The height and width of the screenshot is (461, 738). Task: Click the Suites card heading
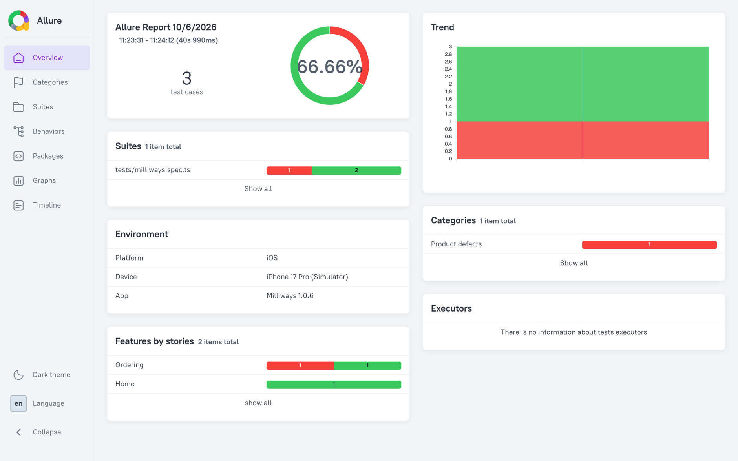pos(128,146)
